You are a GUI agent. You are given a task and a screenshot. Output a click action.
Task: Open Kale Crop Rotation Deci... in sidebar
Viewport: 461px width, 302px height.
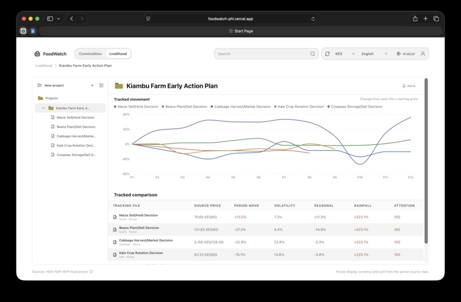(x=73, y=146)
